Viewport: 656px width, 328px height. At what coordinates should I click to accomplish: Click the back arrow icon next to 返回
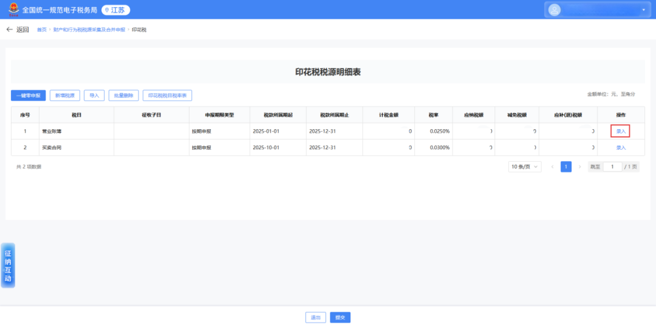(9, 30)
